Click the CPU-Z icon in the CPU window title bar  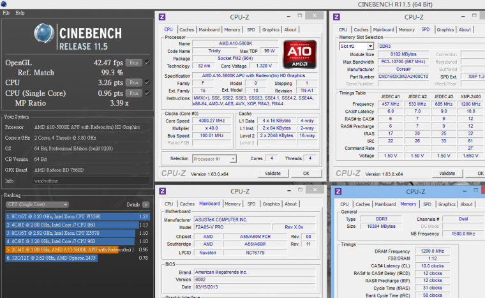(x=163, y=17)
